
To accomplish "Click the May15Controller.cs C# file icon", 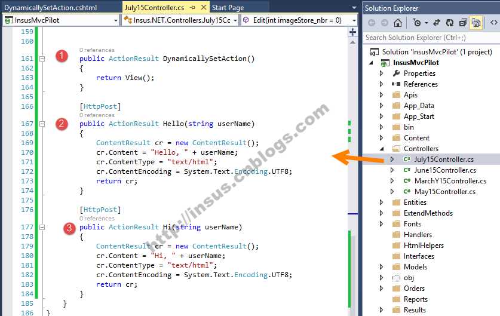I will [407, 192].
